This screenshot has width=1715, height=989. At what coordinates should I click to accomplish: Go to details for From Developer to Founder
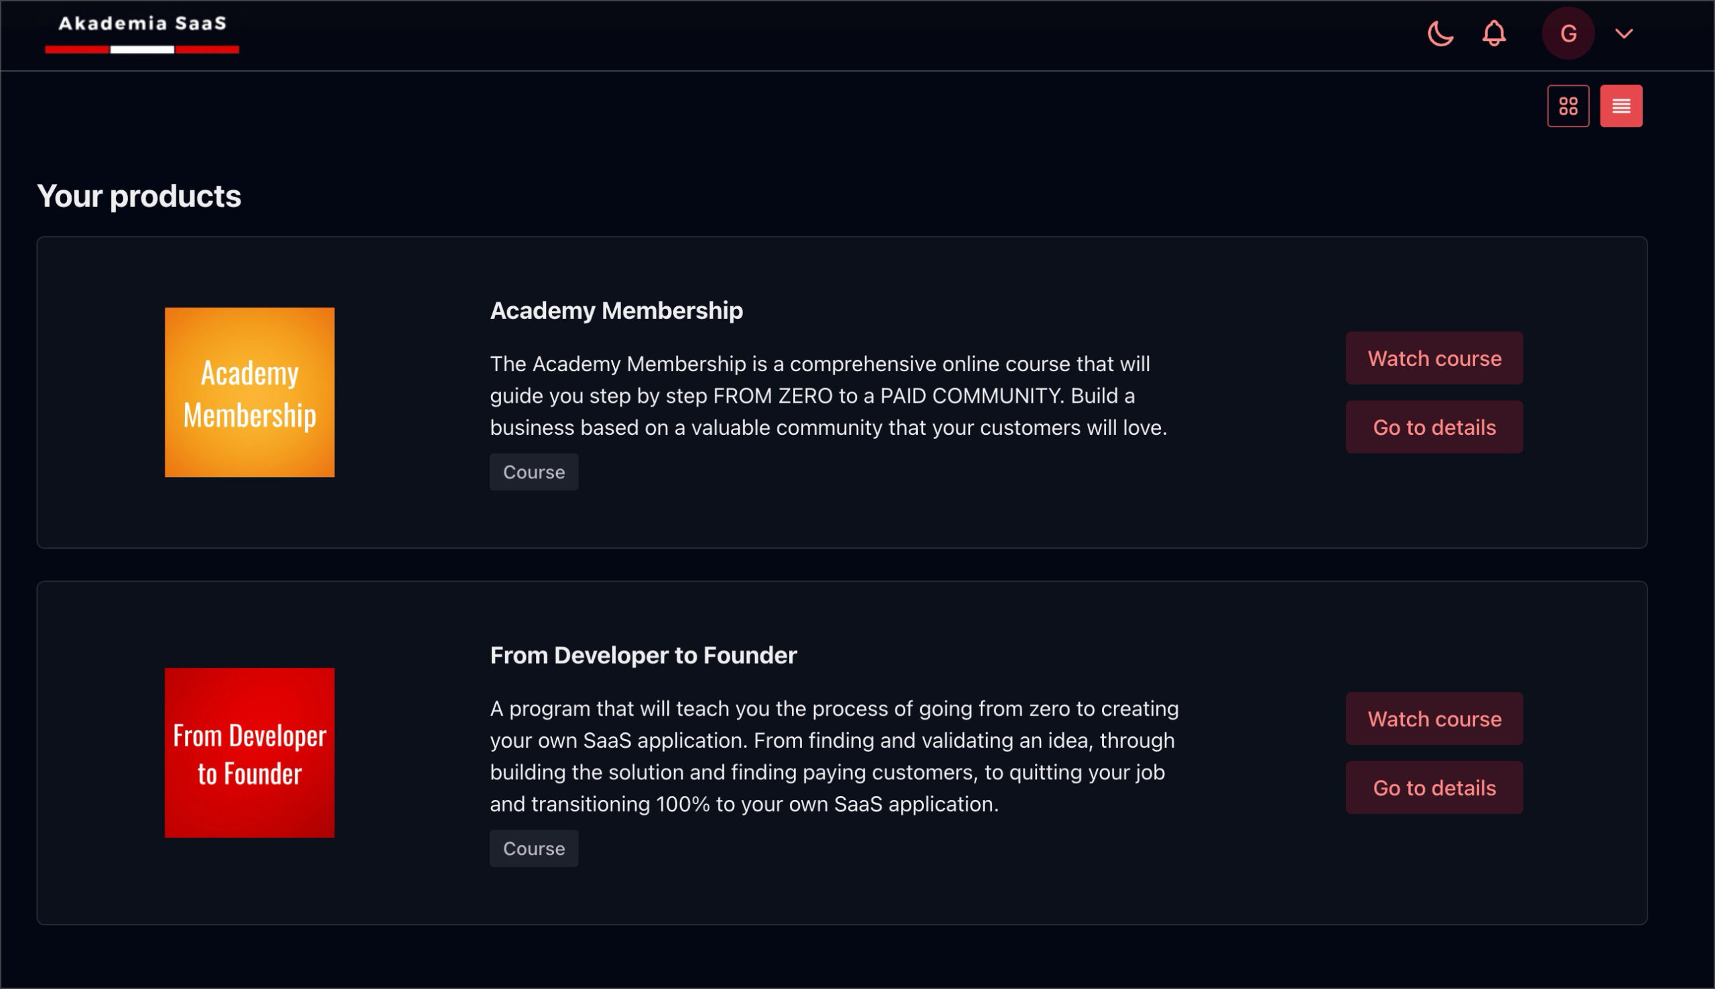tap(1434, 787)
